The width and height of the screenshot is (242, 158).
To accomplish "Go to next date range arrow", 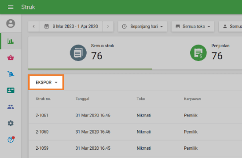I will pyautogui.click(x=108, y=26).
